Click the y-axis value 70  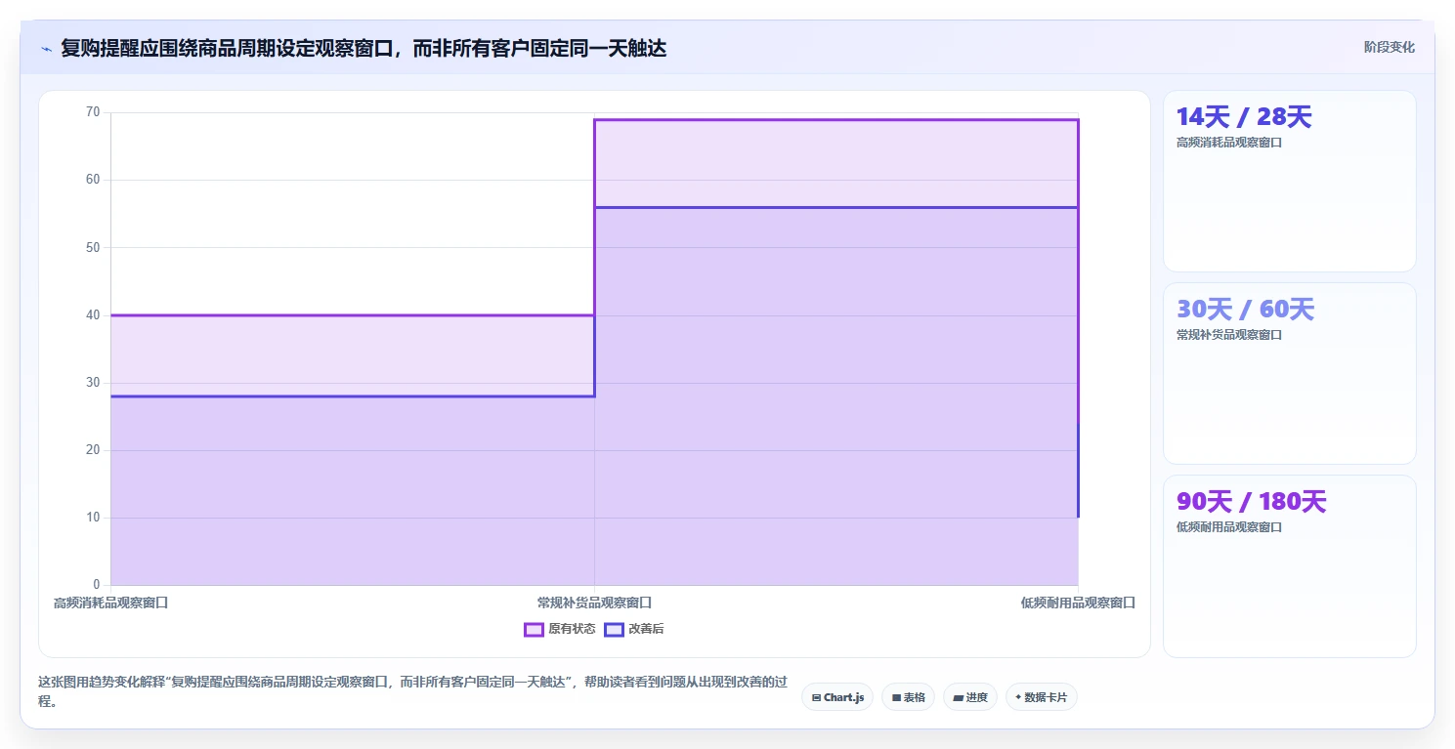(x=93, y=112)
